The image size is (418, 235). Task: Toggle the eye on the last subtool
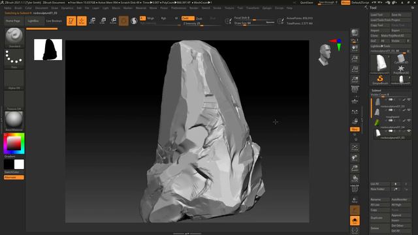coord(409,131)
